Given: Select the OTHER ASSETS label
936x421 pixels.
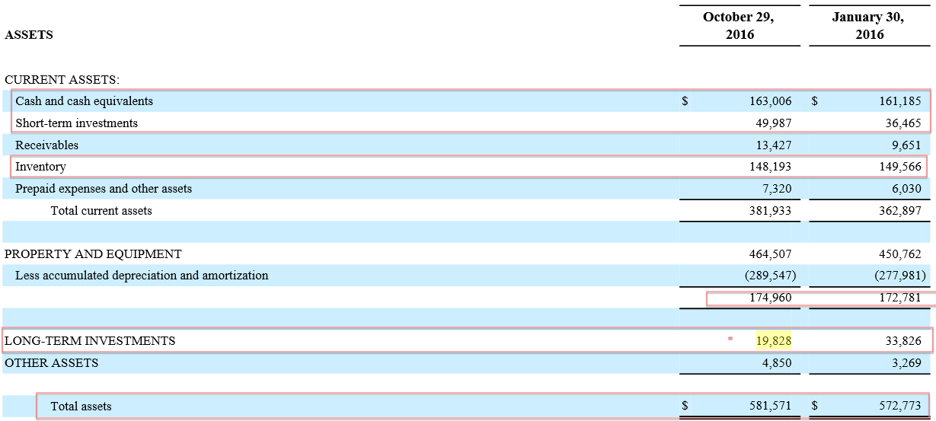Looking at the screenshot, I should click(52, 363).
